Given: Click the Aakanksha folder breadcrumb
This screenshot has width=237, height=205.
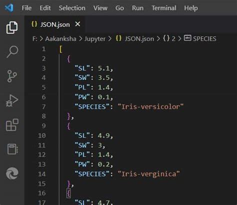Looking at the screenshot, I should (x=60, y=39).
